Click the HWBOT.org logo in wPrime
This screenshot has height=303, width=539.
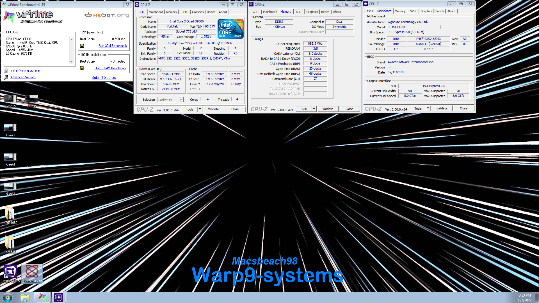107,15
